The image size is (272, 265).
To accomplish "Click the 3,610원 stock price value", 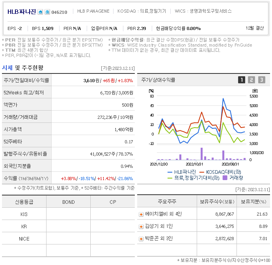I will [91, 81].
